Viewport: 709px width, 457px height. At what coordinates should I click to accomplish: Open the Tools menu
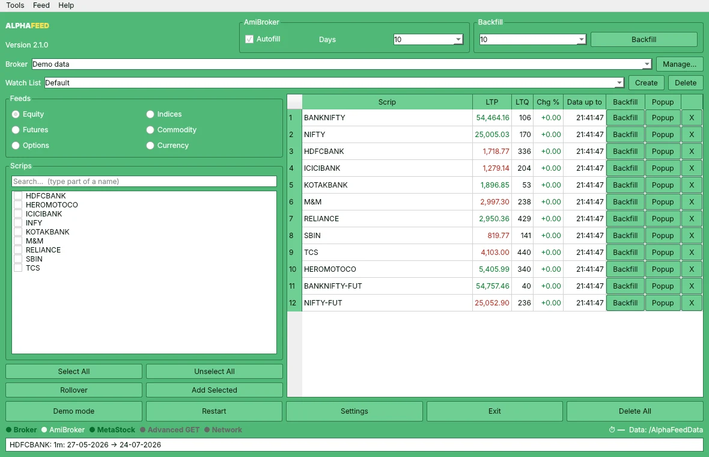pyautogui.click(x=15, y=5)
